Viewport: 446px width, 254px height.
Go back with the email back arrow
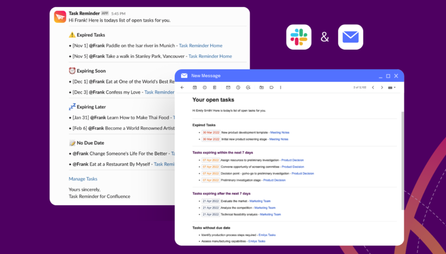182,88
